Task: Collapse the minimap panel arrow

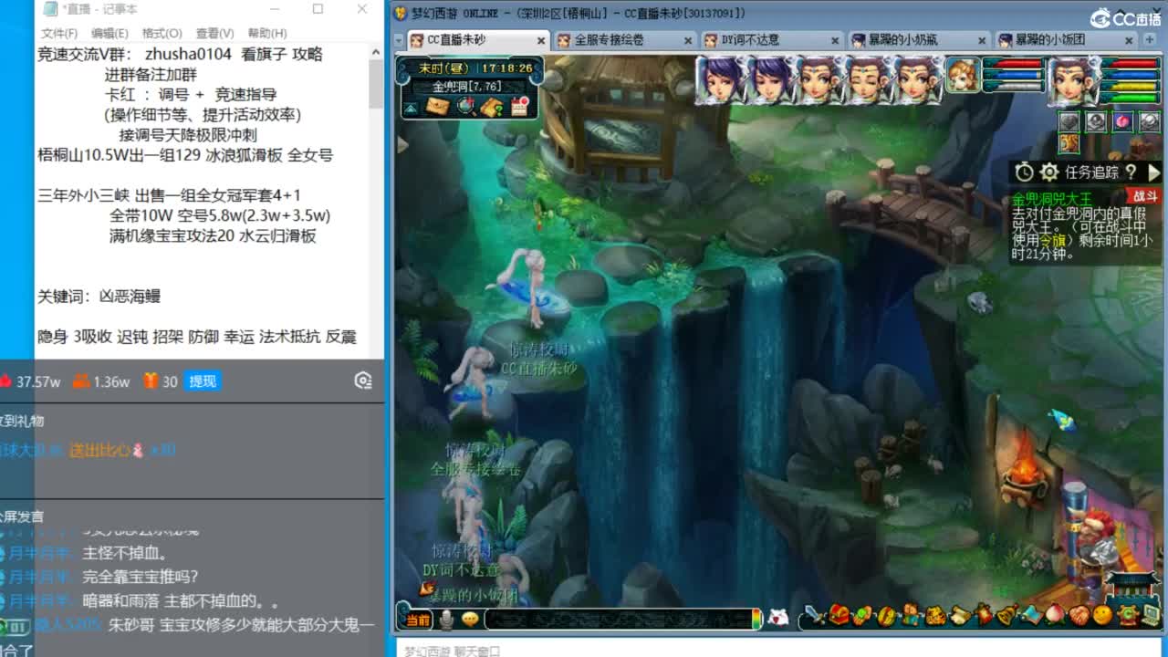Action: 411,108
